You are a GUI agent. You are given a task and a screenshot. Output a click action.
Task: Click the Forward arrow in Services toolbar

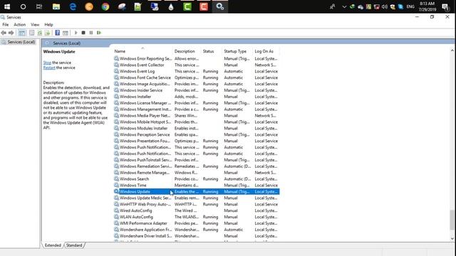pyautogui.click(x=11, y=33)
